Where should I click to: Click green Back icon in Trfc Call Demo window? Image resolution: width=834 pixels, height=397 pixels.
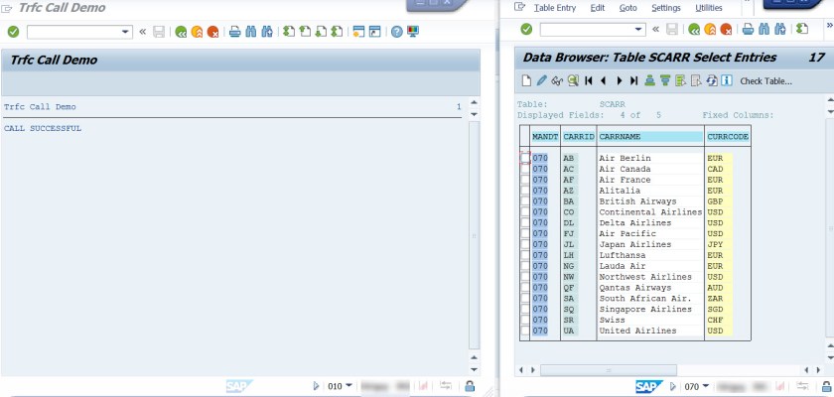point(182,32)
